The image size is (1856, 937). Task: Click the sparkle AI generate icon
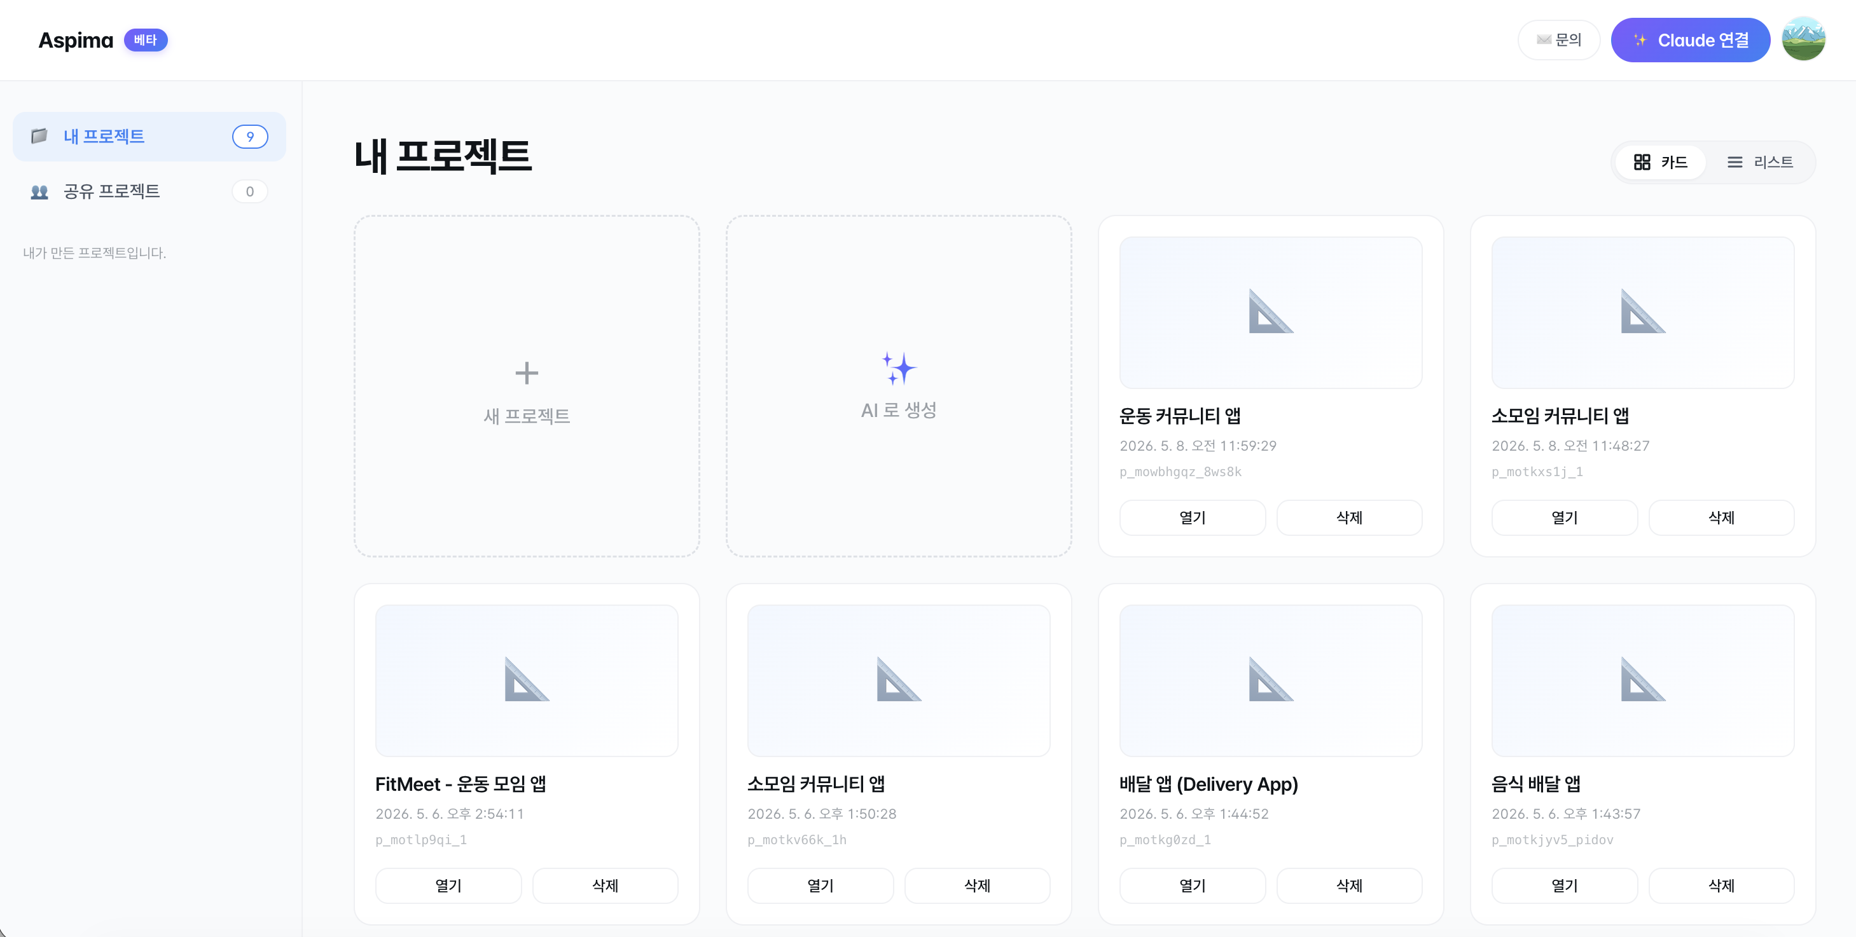tap(899, 368)
